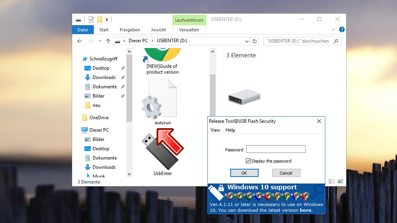The width and height of the screenshot is (397, 223).
Task: Open the Quick Access toolbar customize dropdown
Action: [x=107, y=19]
